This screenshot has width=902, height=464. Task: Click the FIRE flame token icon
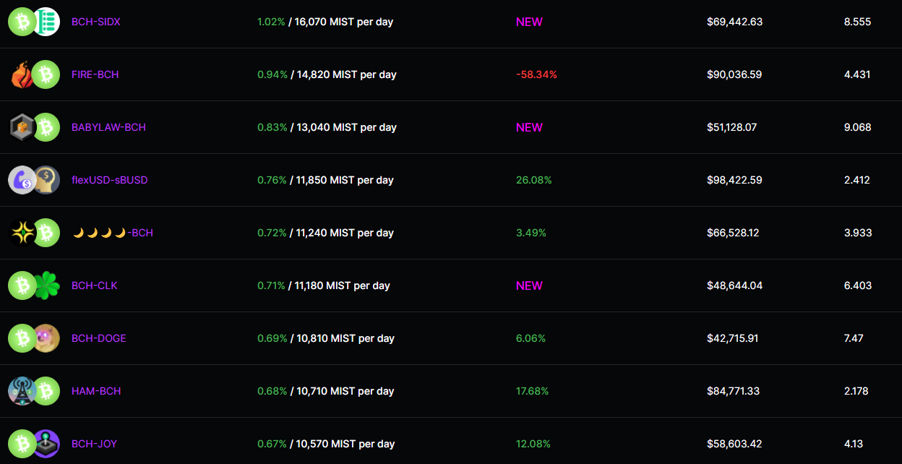click(x=22, y=74)
